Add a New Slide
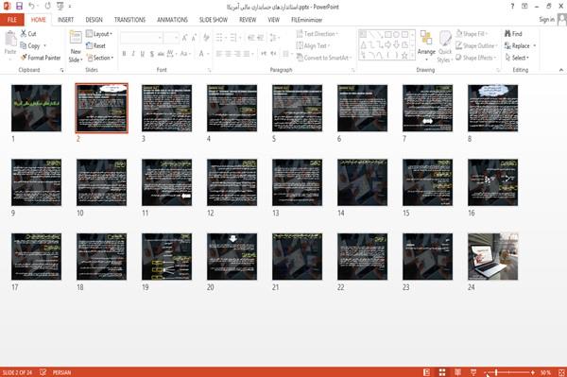The height and width of the screenshot is (377, 567). 76,46
